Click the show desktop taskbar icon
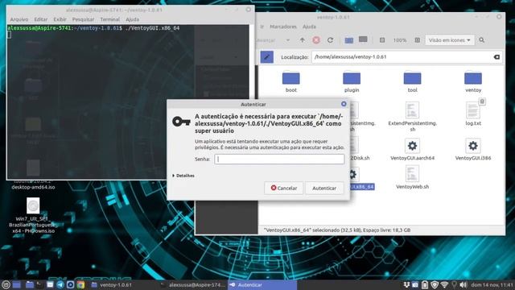 coord(17,284)
